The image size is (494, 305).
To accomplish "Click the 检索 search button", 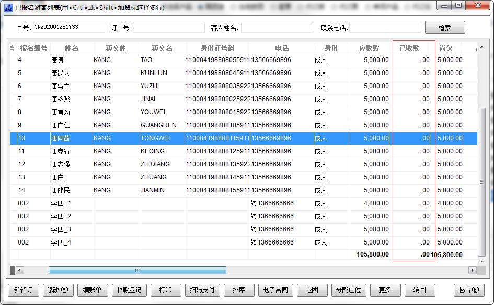I will tap(444, 28).
